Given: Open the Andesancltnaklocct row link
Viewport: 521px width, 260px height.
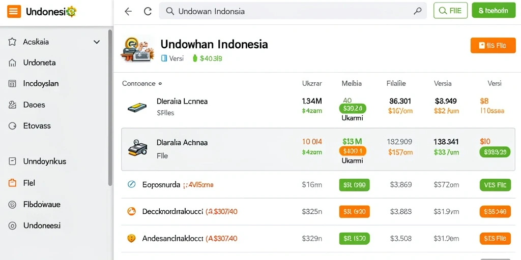Looking at the screenshot, I should [172, 238].
